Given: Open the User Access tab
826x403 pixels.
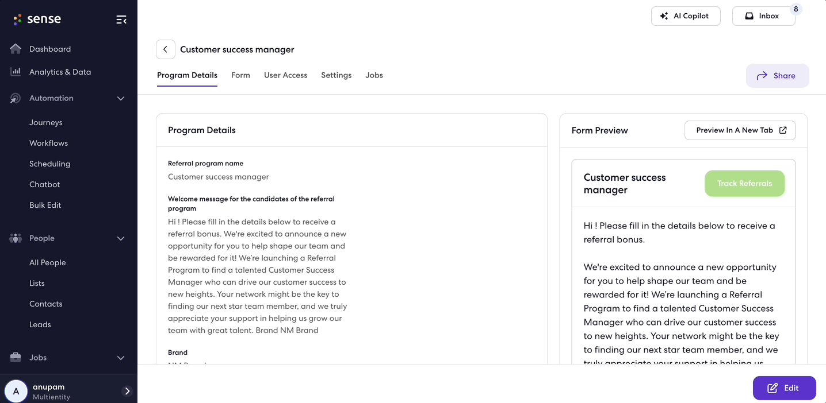Looking at the screenshot, I should [x=285, y=75].
